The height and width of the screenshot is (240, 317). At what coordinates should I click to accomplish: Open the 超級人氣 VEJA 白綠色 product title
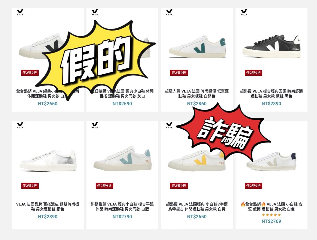tap(197, 94)
